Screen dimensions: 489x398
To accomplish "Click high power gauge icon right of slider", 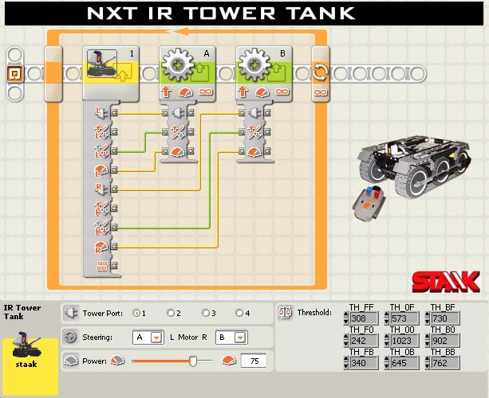I will click(x=229, y=361).
